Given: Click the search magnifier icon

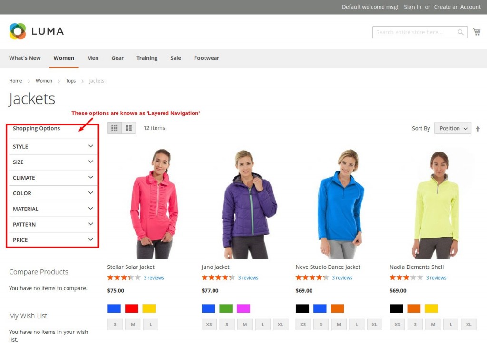Looking at the screenshot, I should [x=460, y=32].
